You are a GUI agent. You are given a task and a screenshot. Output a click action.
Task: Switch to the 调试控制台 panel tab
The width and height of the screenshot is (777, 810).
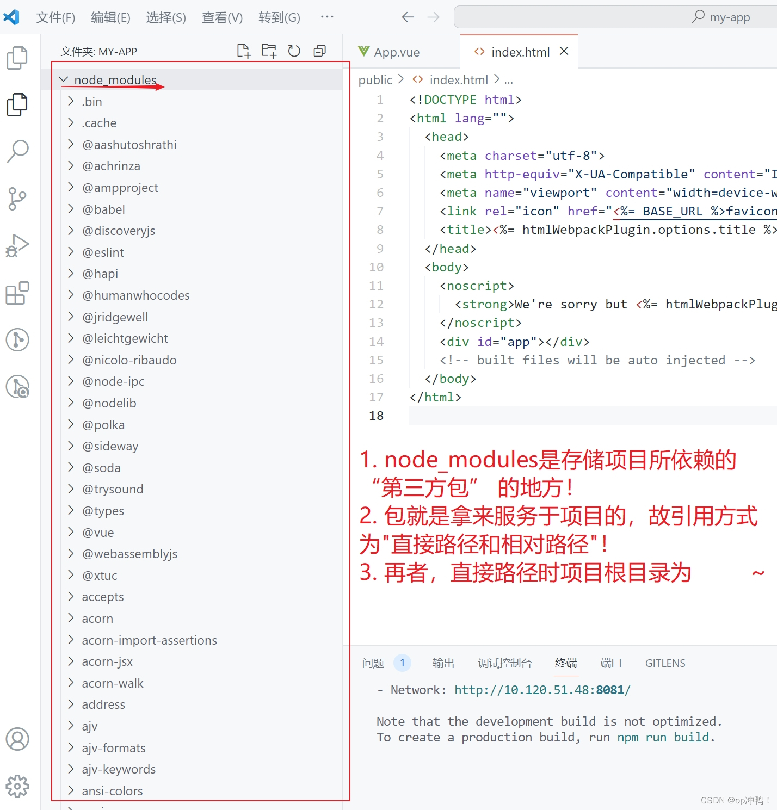point(504,663)
